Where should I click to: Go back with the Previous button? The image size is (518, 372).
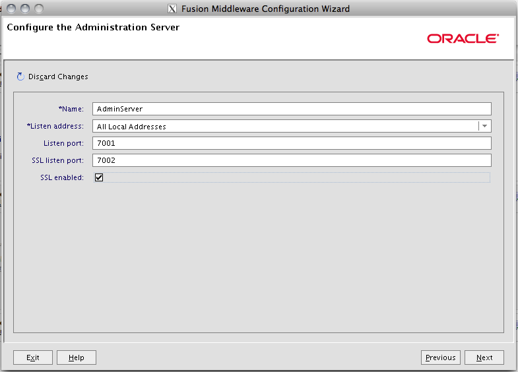tap(440, 357)
